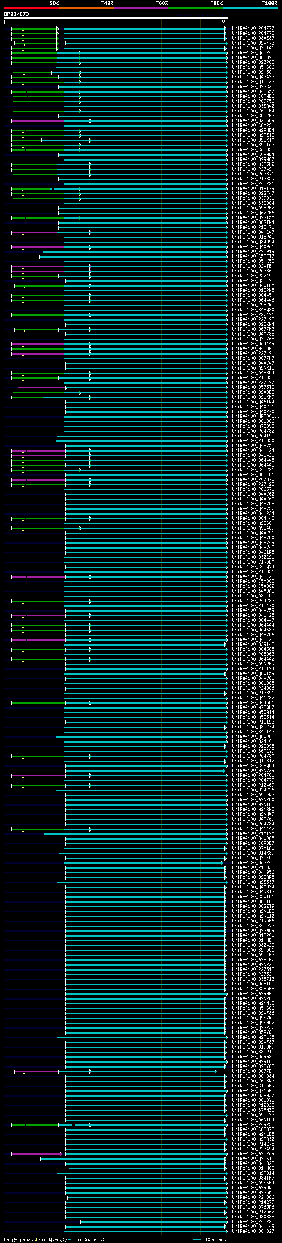
Task: Select label UniRef100_B4FQ80
Action: (253, 310)
